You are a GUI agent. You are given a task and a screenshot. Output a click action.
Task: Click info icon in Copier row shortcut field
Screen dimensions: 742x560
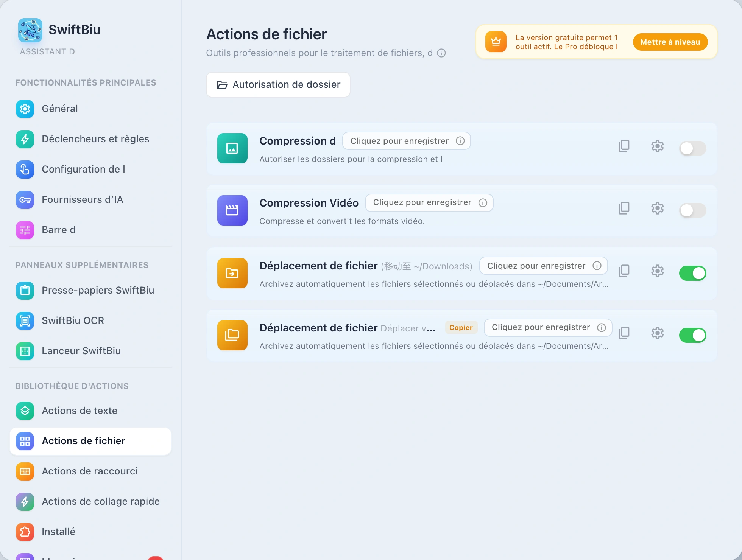pyautogui.click(x=602, y=328)
